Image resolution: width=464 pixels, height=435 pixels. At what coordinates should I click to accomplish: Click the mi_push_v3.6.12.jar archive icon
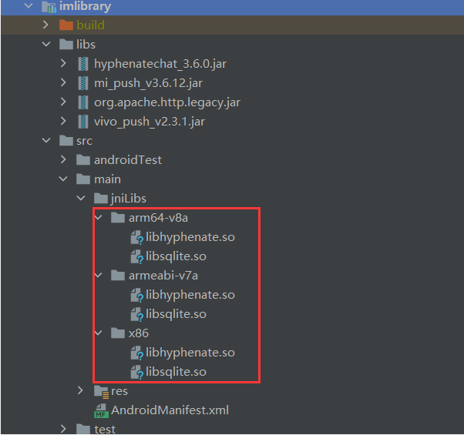(x=83, y=83)
